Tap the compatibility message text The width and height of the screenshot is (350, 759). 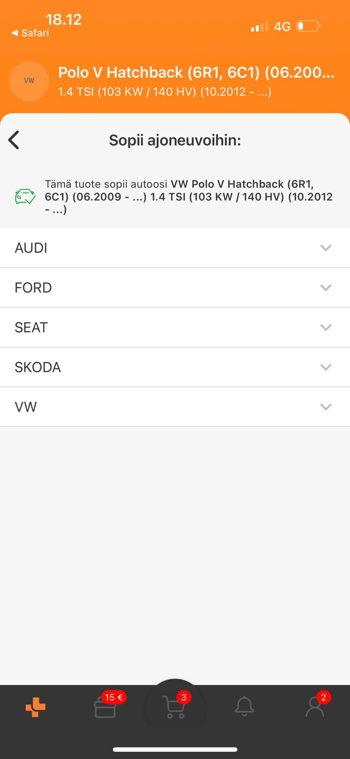188,196
